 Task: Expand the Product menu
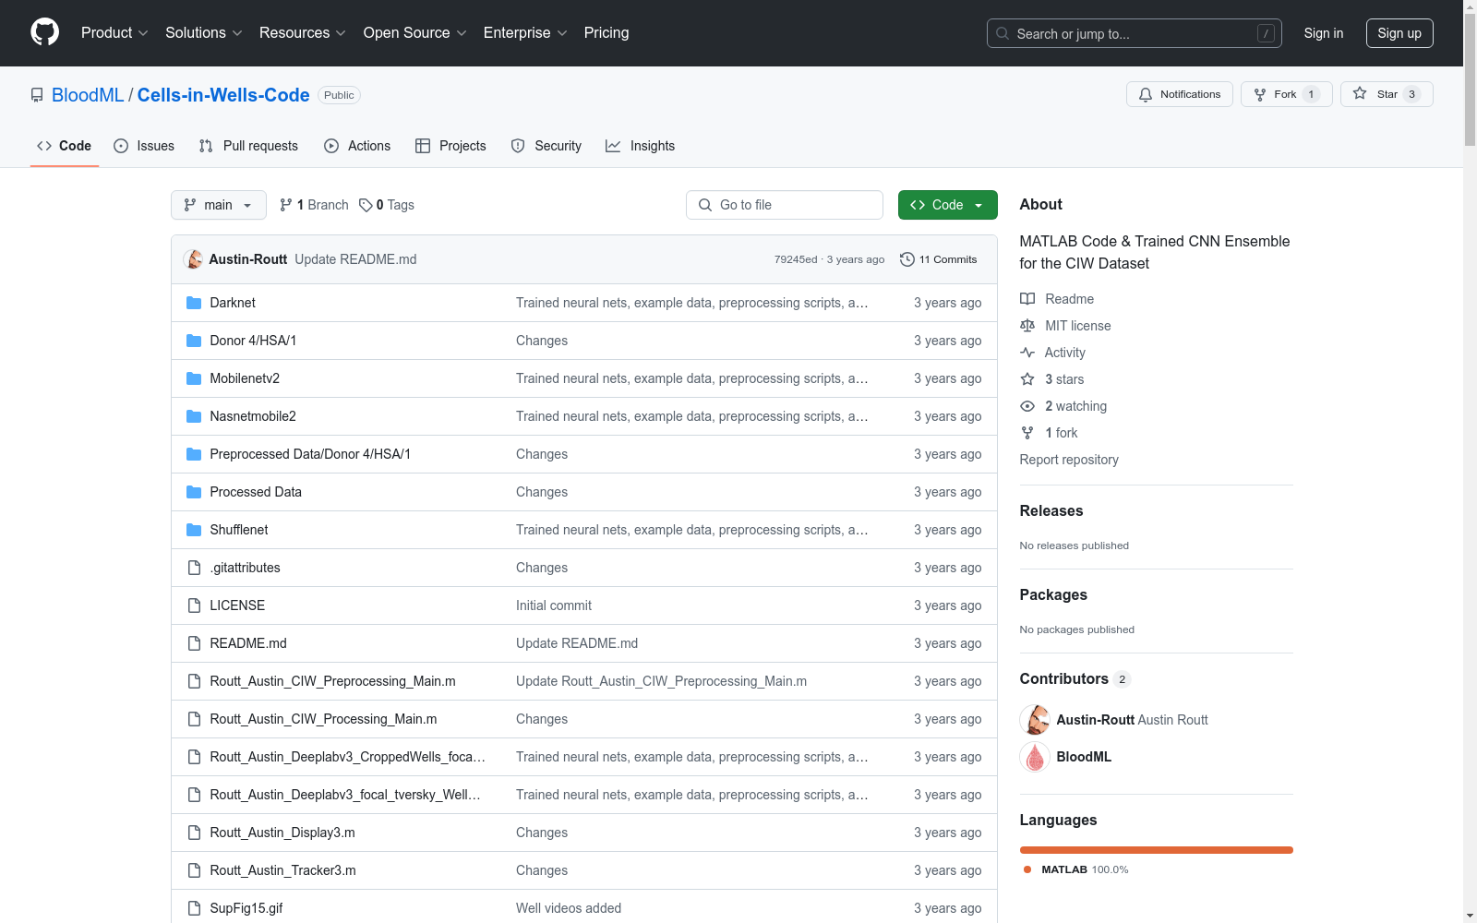click(114, 33)
